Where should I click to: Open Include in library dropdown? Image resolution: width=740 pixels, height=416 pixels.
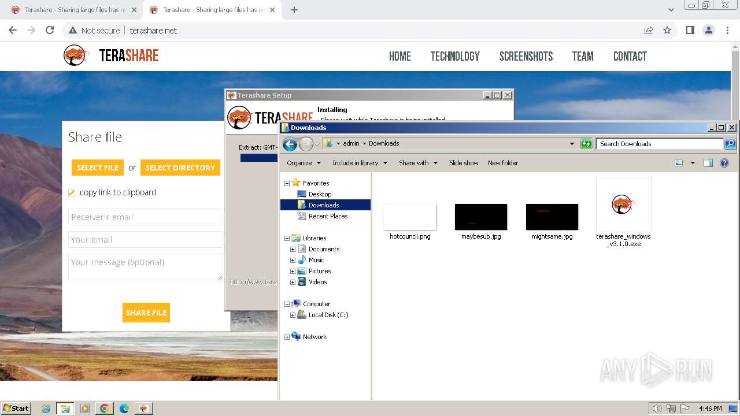(360, 163)
